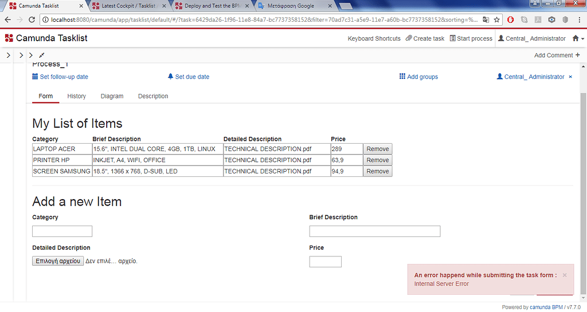Remove the PRINTER HP item
Image resolution: width=587 pixels, height=312 pixels.
click(378, 160)
